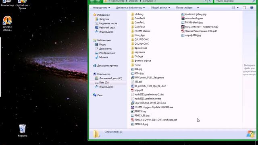Open the Изображения library

tap(105, 53)
